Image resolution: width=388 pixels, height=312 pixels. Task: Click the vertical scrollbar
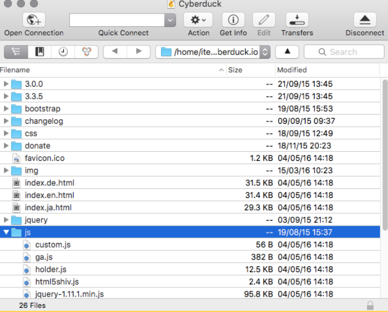click(x=385, y=155)
